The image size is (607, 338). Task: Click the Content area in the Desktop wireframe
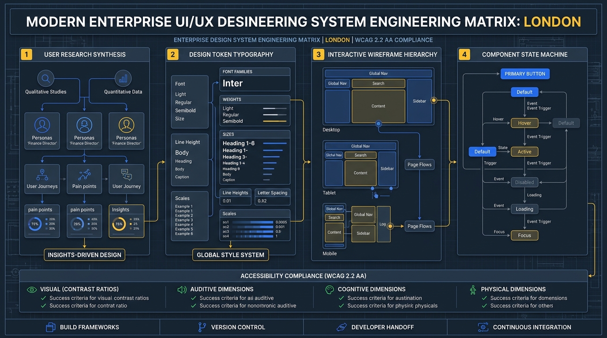click(378, 106)
